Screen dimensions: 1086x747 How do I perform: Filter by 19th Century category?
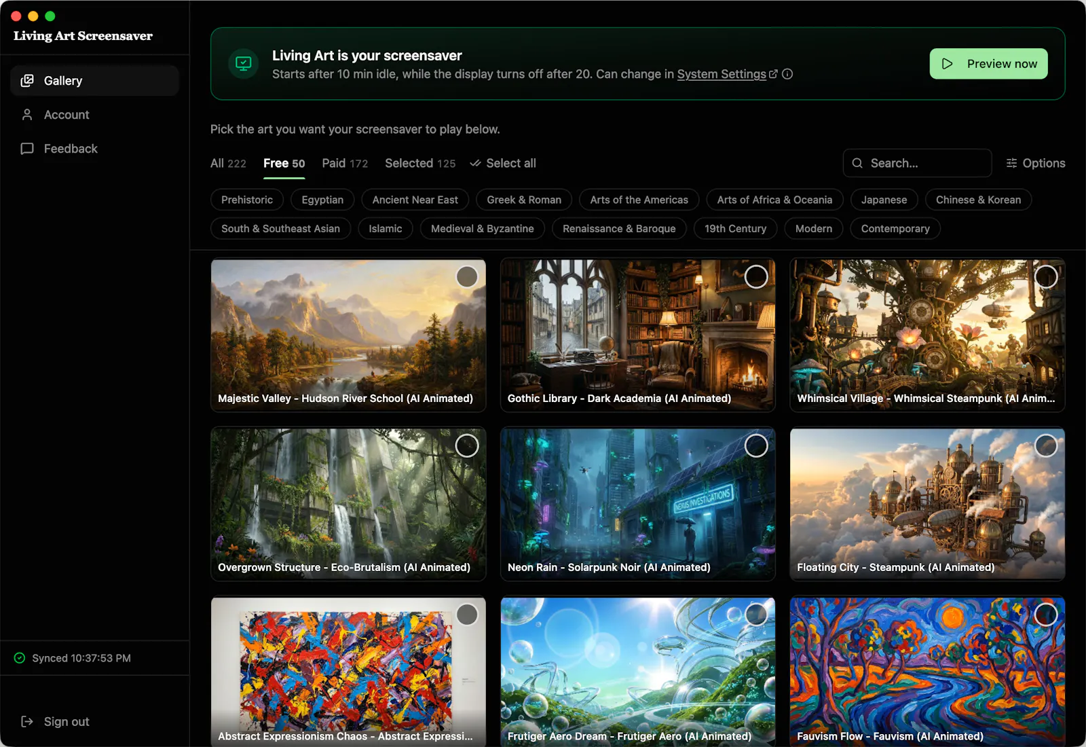[735, 229]
